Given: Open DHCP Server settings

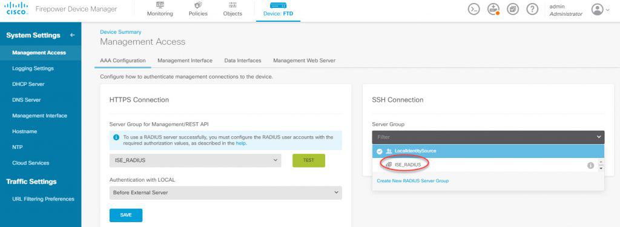Looking at the screenshot, I should [28, 84].
